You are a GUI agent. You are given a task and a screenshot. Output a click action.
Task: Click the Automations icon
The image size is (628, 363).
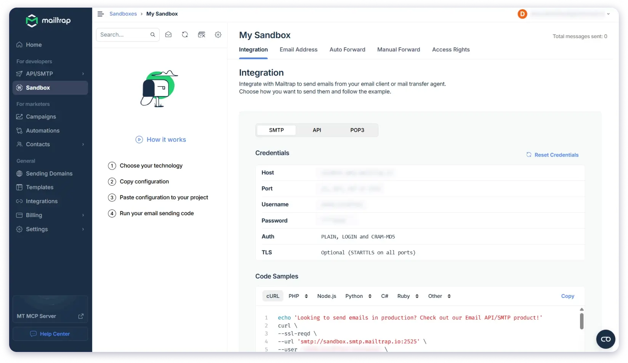click(x=19, y=131)
